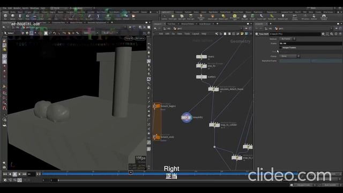Select the Torus shelf tool
Screen dimensions: 343x193
[x=27, y=17]
